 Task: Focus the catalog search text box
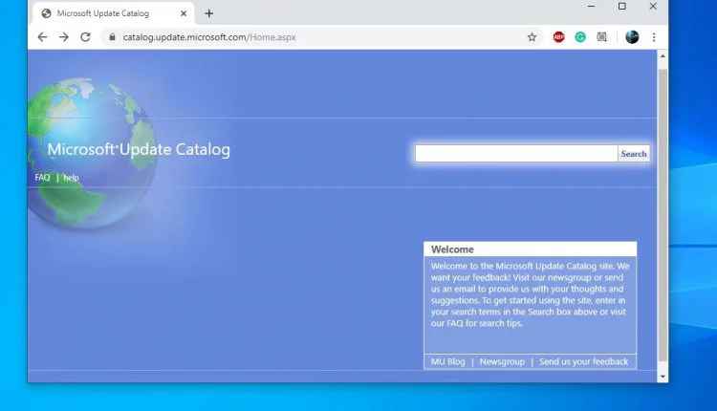pos(516,154)
